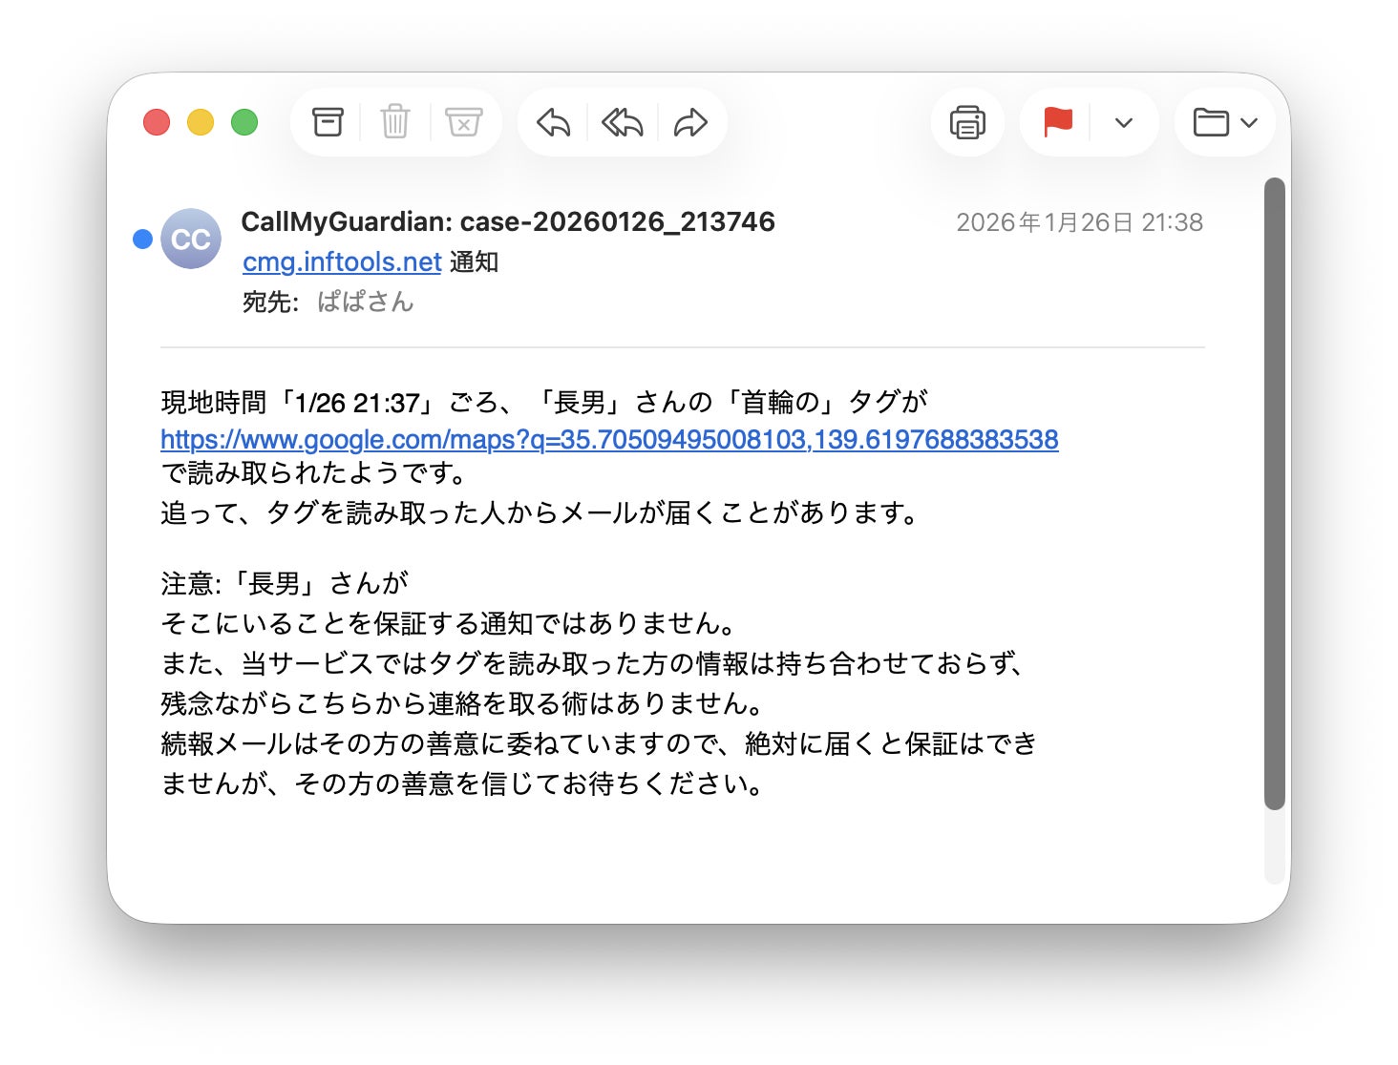Click the CC sender avatar
The width and height of the screenshot is (1398, 1065).
pos(191,239)
